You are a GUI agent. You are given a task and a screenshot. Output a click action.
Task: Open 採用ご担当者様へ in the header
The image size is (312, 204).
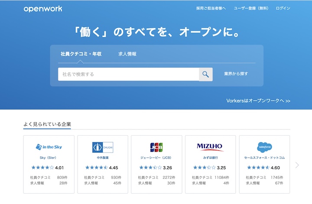211,8
